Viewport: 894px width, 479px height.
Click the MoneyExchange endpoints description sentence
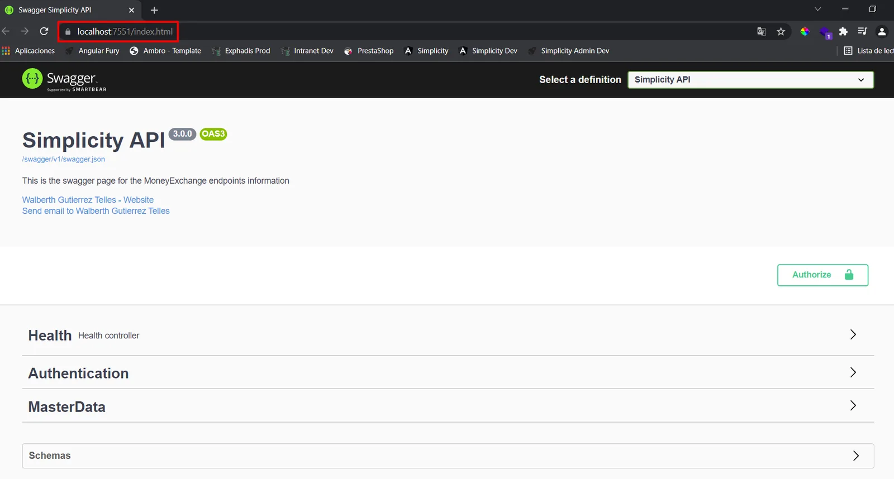pyautogui.click(x=156, y=181)
